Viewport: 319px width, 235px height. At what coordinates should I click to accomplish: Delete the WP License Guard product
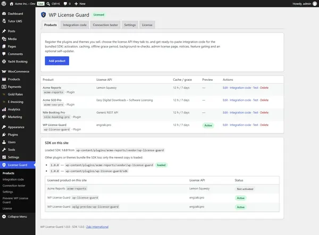click(x=264, y=125)
